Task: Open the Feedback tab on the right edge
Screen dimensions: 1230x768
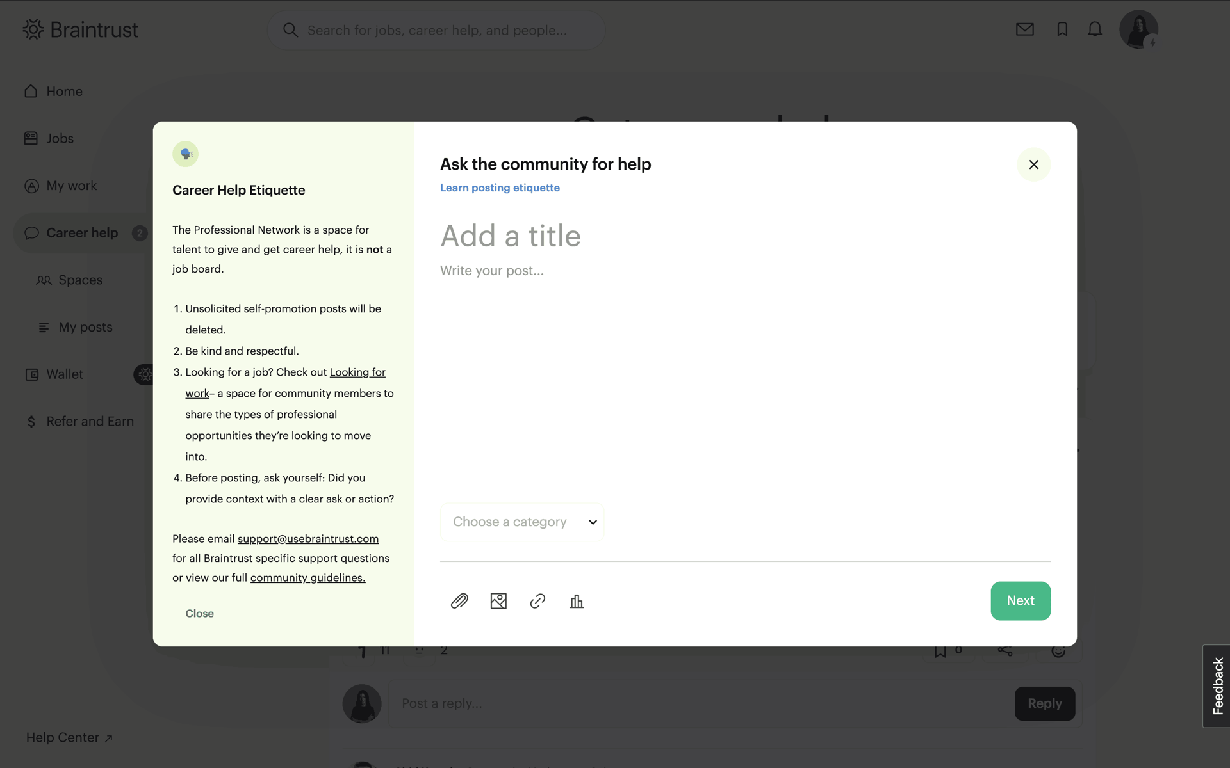Action: (x=1217, y=686)
